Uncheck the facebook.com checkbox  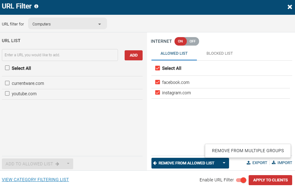[157, 82]
